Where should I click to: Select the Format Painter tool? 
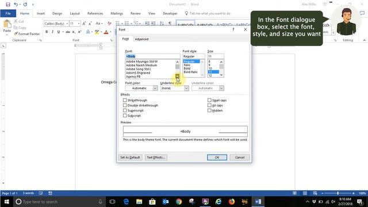[27, 34]
